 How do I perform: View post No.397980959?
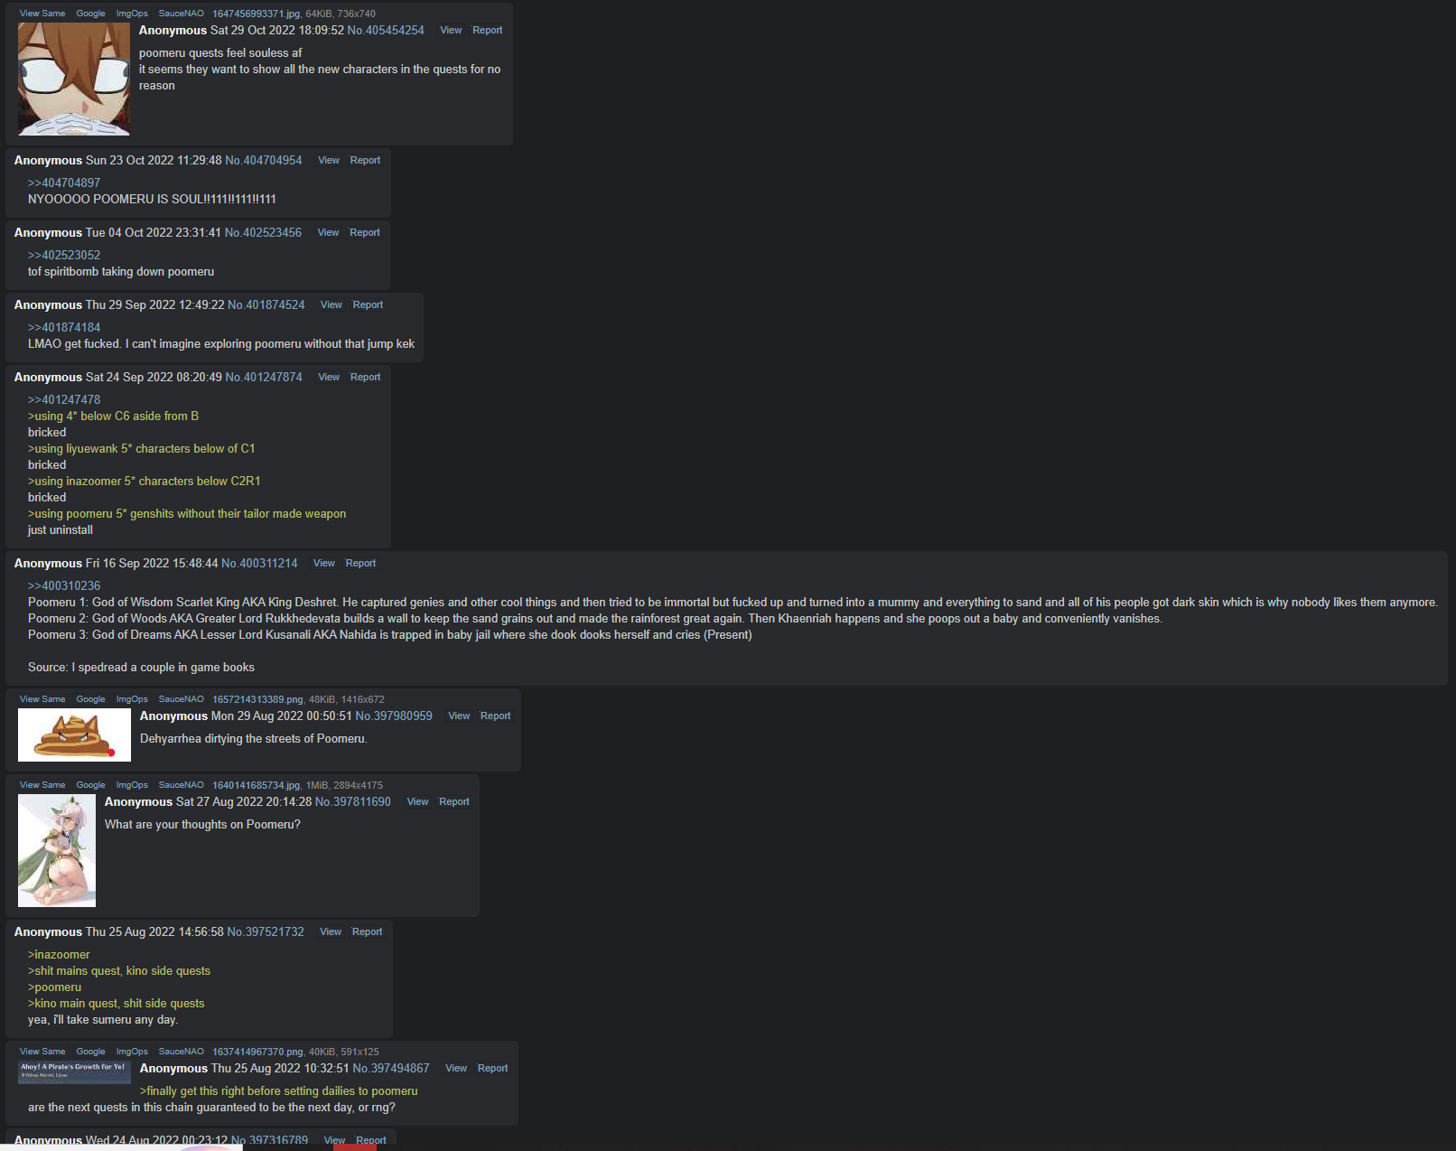(459, 716)
